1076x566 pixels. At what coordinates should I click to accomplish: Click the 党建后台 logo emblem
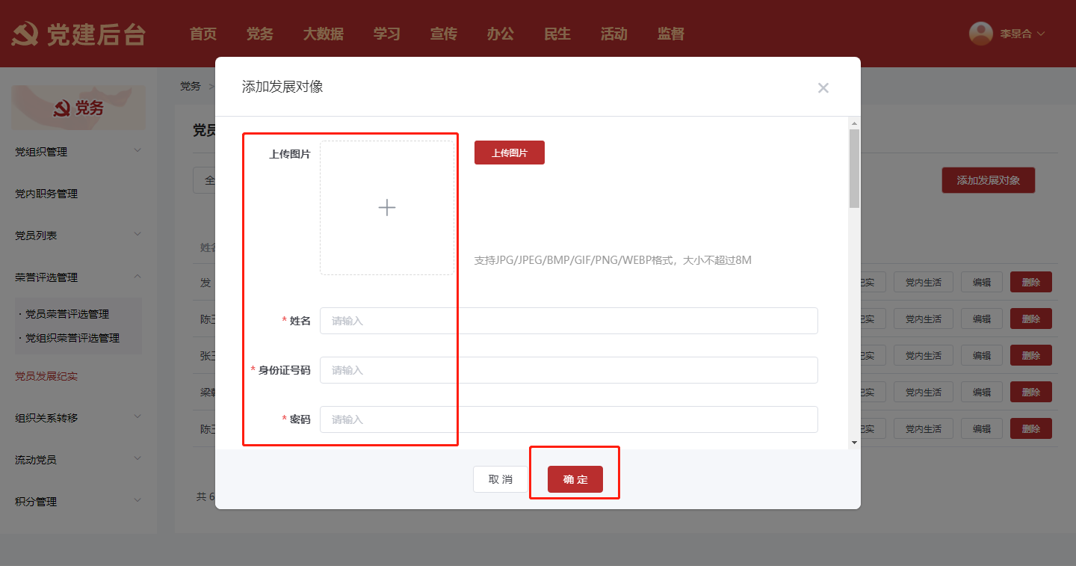[25, 34]
